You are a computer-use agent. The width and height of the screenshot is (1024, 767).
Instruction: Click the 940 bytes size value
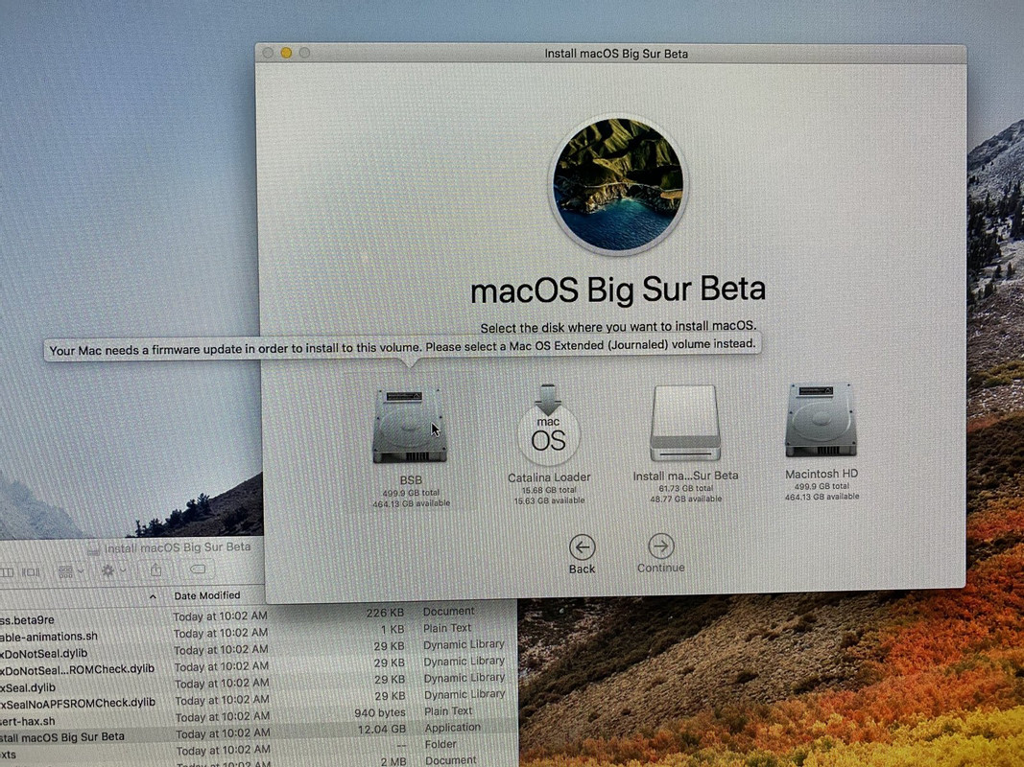tap(379, 713)
